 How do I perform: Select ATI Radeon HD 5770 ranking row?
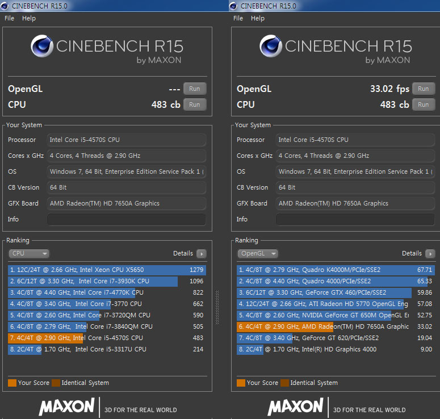click(x=336, y=304)
